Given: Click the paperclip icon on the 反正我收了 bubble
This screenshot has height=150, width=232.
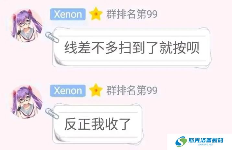Looking at the screenshot, I should [x=52, y=113].
